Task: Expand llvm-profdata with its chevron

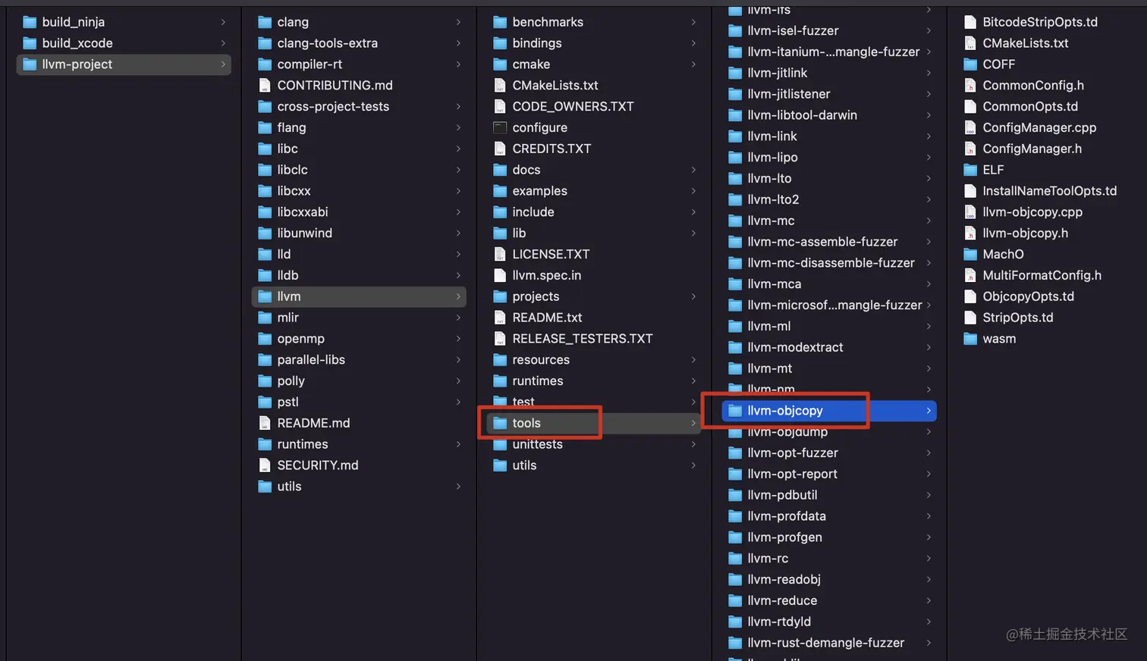Action: (x=929, y=516)
